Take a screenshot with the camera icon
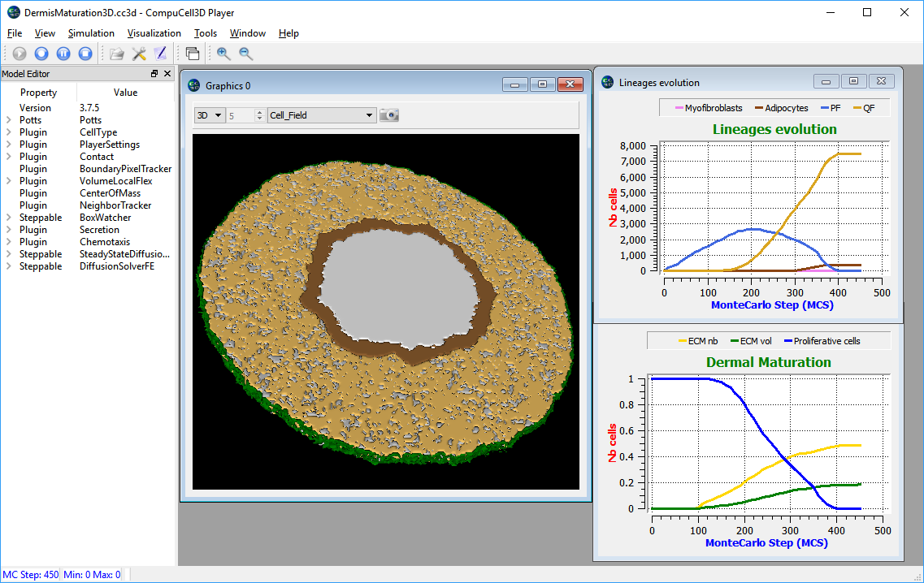Viewport: 924px width, 583px height. [390, 115]
